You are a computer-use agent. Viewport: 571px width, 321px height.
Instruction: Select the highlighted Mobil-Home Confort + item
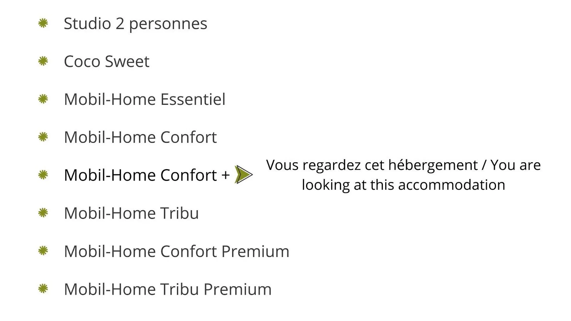point(147,175)
